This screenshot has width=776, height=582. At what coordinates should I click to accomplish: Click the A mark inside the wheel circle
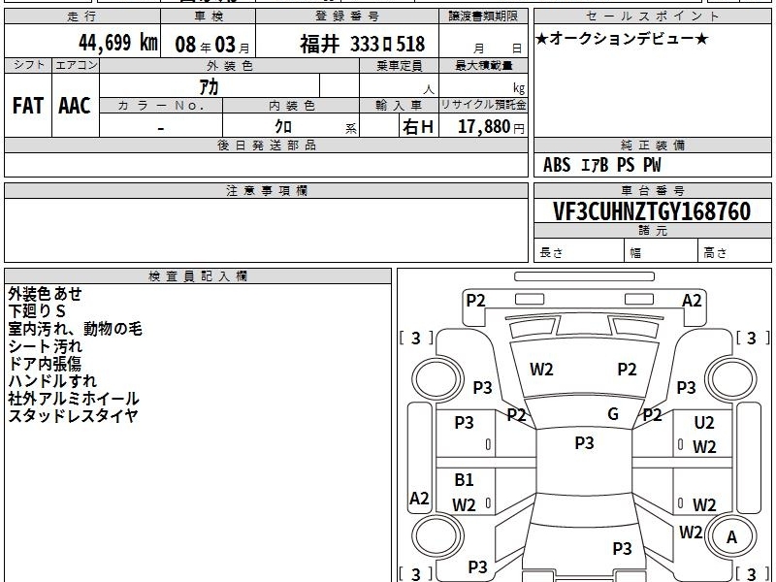pos(731,537)
